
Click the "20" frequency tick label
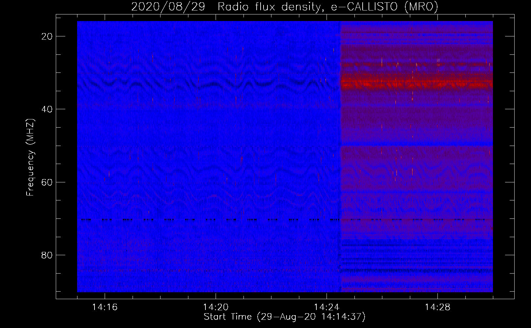47,36
